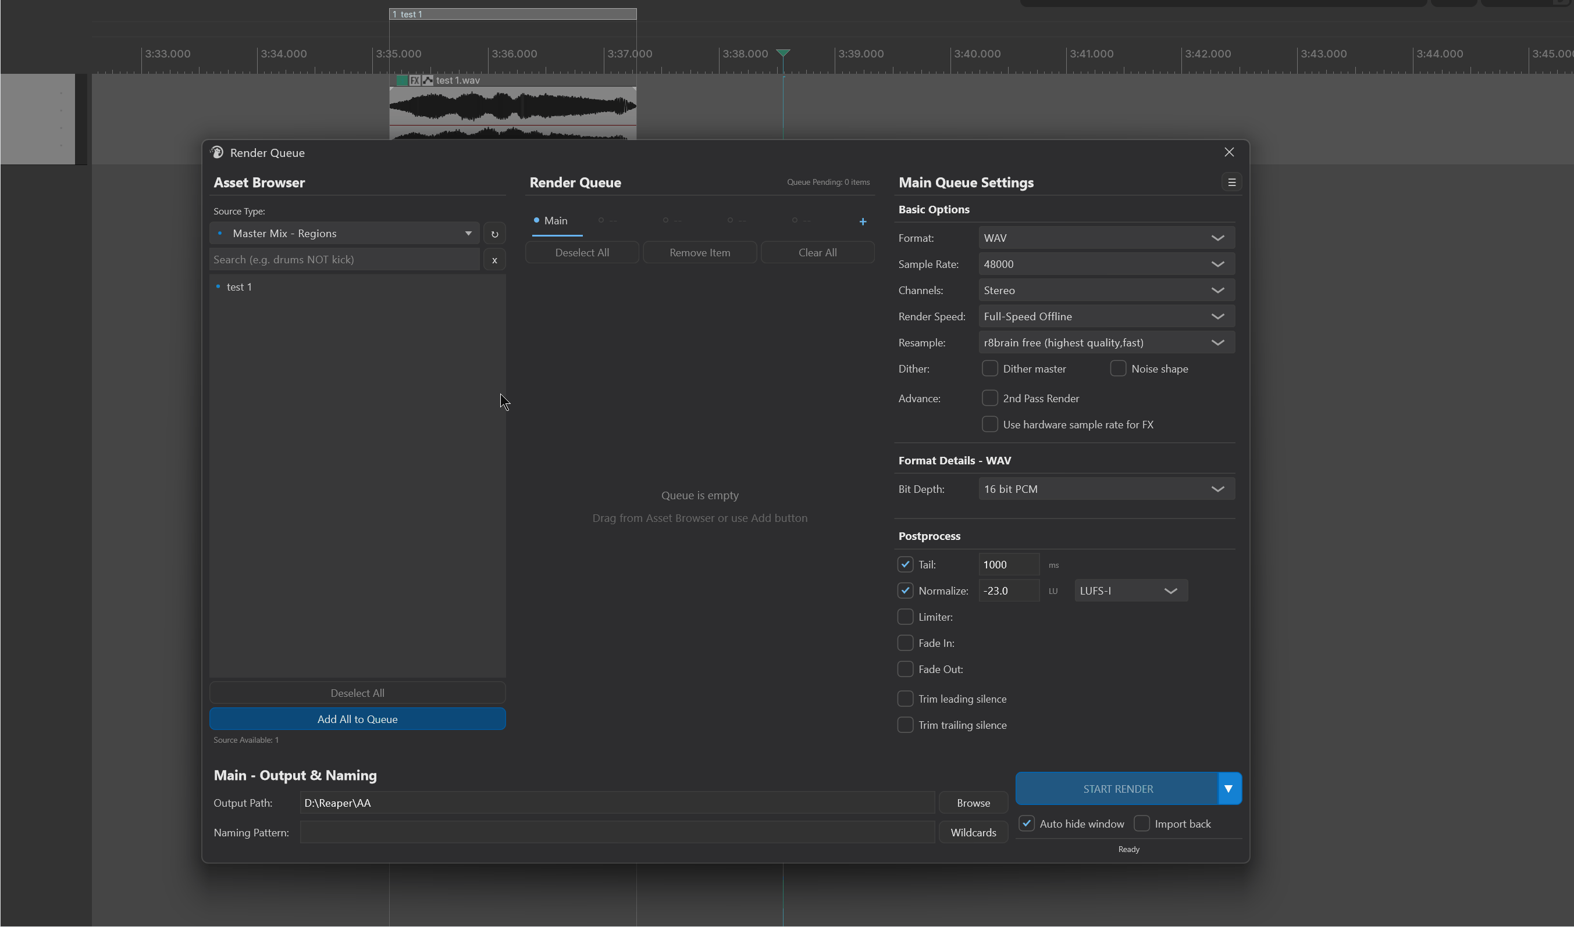Open the LUFS-I normalize mode dropdown
Image resolution: width=1574 pixels, height=927 pixels.
pyautogui.click(x=1131, y=591)
